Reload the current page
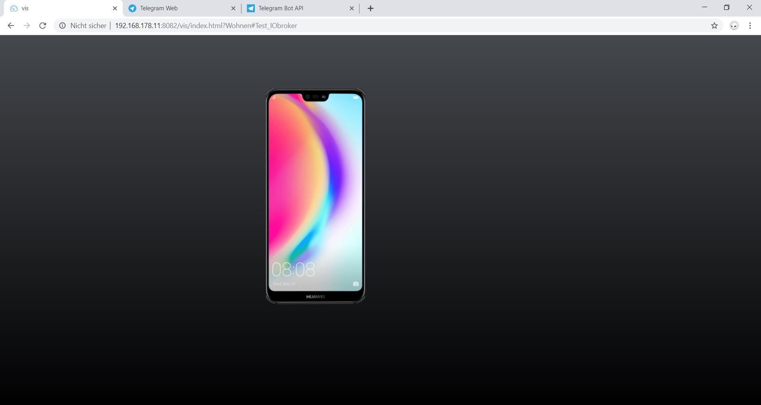 43,26
